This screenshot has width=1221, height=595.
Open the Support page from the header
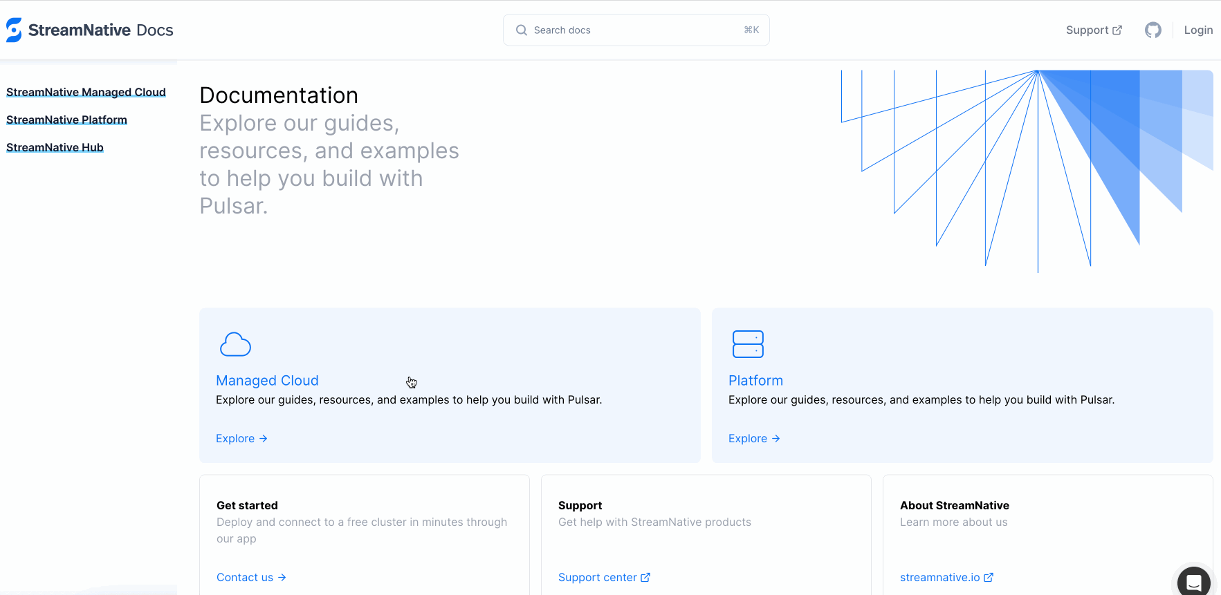[x=1087, y=30]
